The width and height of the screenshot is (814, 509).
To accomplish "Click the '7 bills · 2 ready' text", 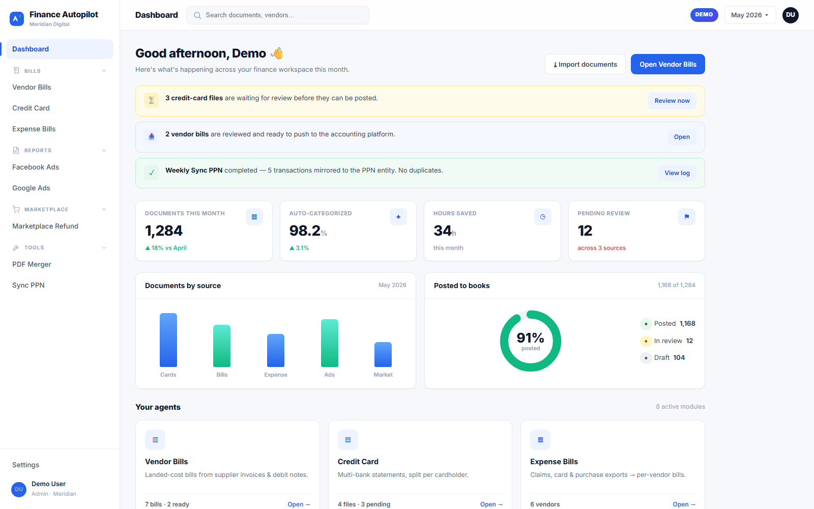I will pyautogui.click(x=167, y=504).
